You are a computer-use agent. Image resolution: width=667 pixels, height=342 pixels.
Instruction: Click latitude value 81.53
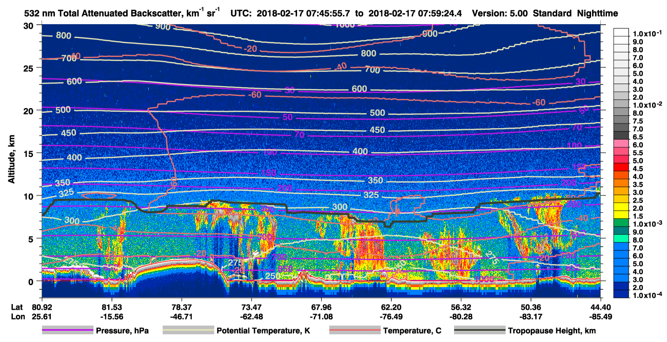(111, 307)
